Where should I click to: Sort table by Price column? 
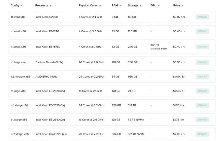coord(178,6)
